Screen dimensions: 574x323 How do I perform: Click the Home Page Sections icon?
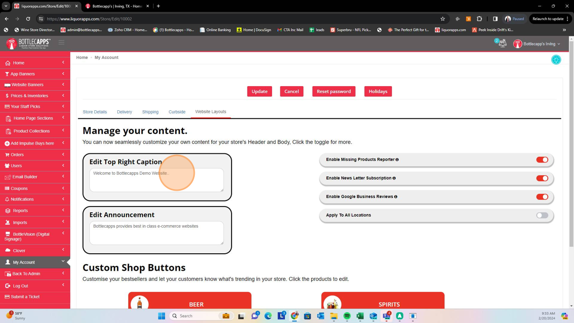coord(8,118)
